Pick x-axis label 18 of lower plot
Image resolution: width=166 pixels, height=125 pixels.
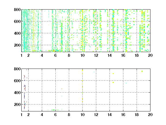click(x=137, y=115)
